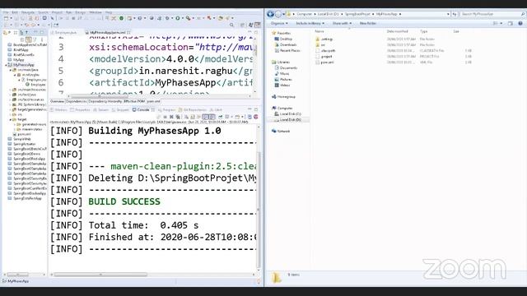Open the Git Repositories view tab
This screenshot has height=296, width=527.
pos(192,109)
